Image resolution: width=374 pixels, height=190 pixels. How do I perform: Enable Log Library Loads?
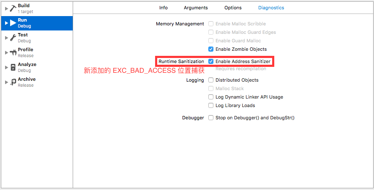211,105
